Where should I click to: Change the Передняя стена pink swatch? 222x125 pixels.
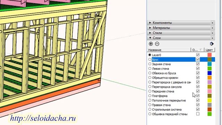(x=210, y=91)
